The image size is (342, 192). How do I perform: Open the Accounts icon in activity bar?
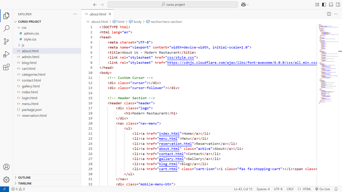click(6, 167)
